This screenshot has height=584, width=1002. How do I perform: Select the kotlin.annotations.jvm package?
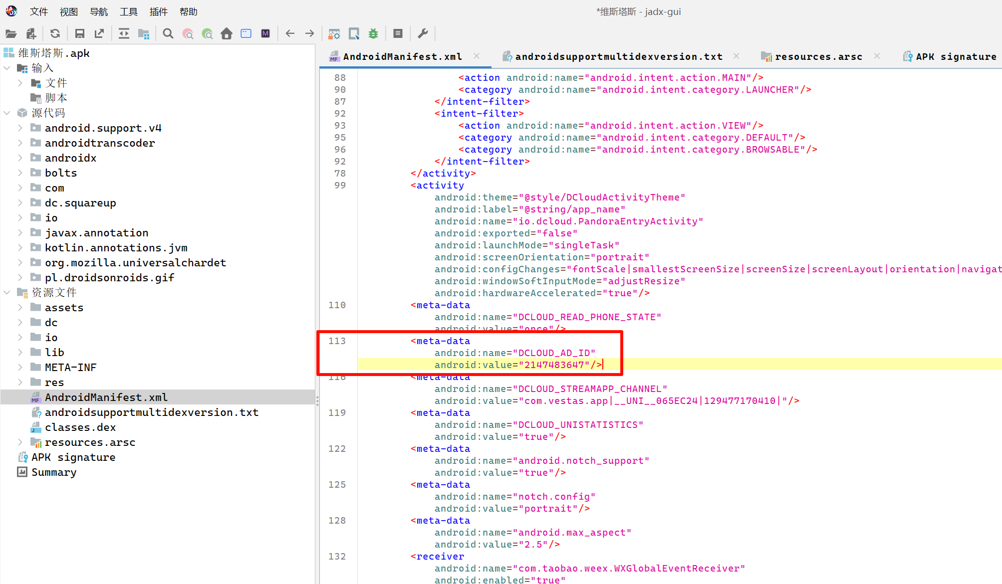(x=116, y=247)
